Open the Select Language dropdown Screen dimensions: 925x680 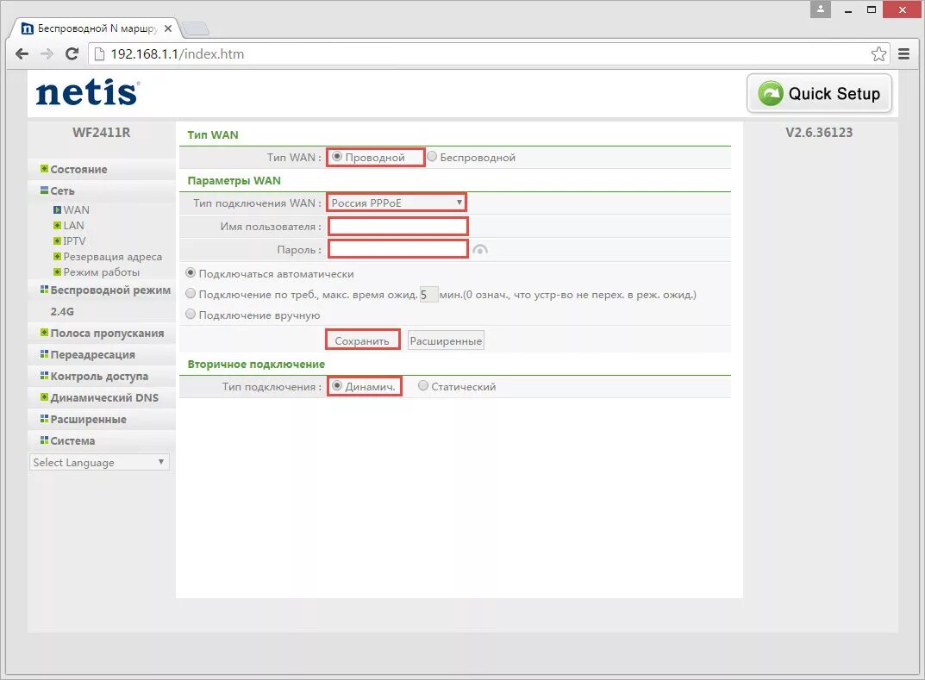tap(99, 462)
